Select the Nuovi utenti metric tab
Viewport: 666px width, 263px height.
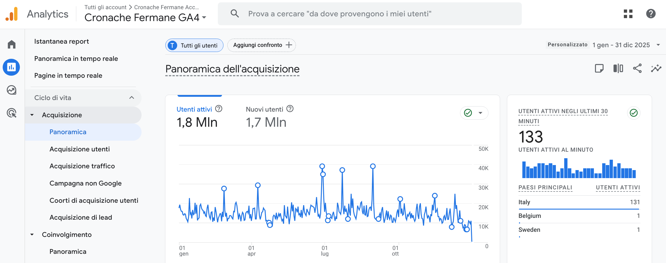coord(264,109)
